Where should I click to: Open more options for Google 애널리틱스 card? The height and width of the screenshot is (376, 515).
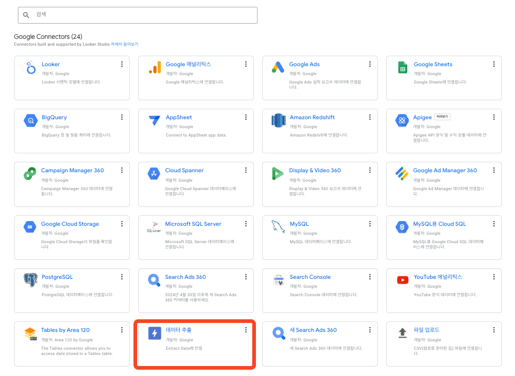coord(246,64)
